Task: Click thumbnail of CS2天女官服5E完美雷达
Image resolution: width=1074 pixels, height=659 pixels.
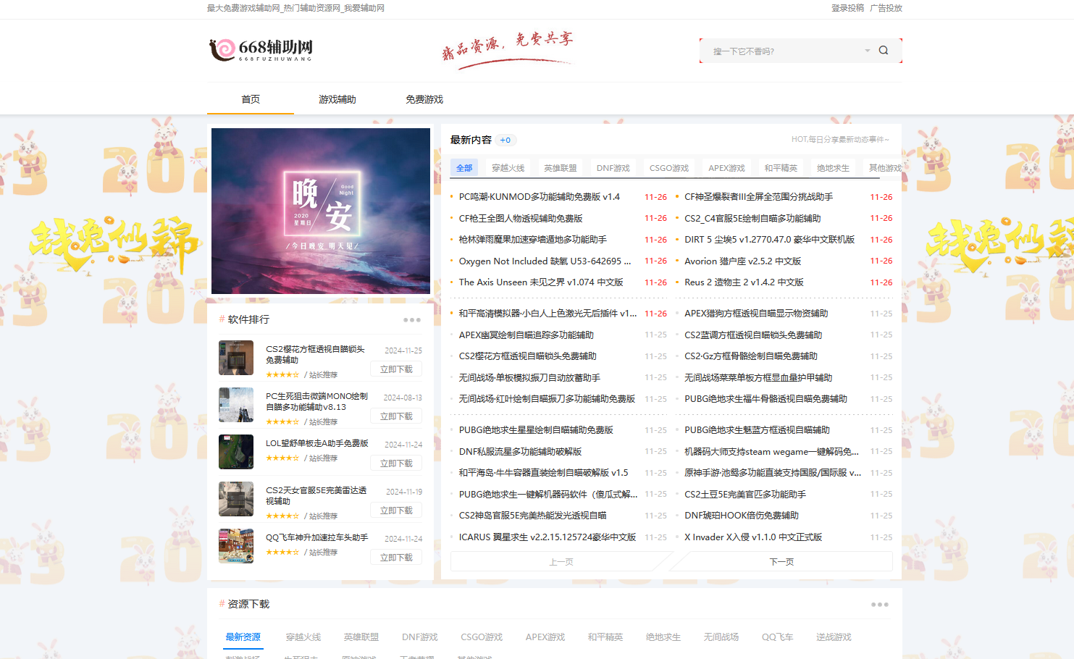Action: tap(236, 499)
